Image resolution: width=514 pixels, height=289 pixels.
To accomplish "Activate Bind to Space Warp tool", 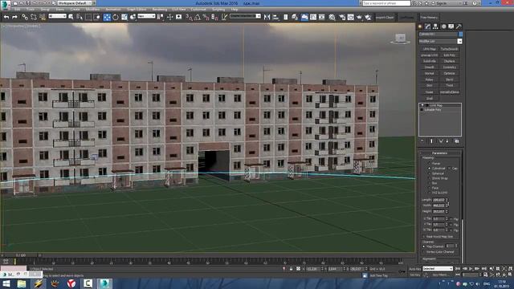I will (x=42, y=17).
